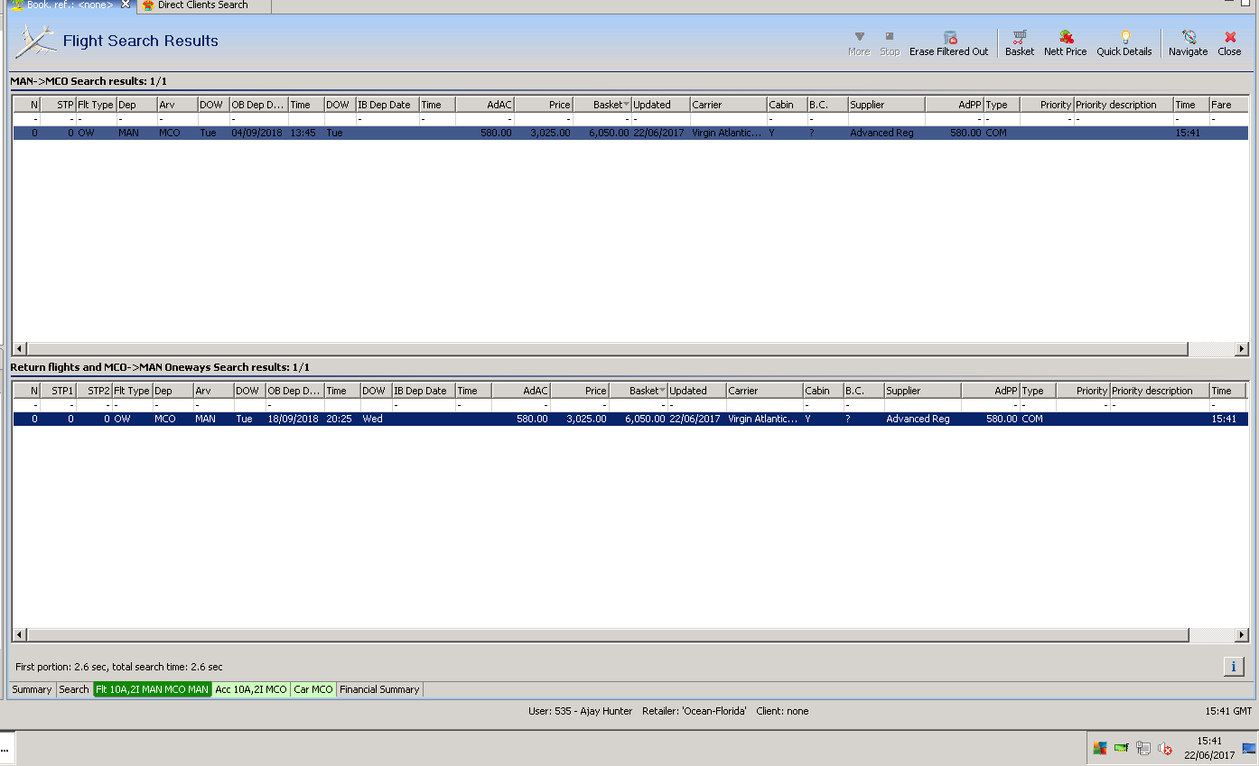Sort MAN->MCO results by the Basket header

tap(602, 105)
